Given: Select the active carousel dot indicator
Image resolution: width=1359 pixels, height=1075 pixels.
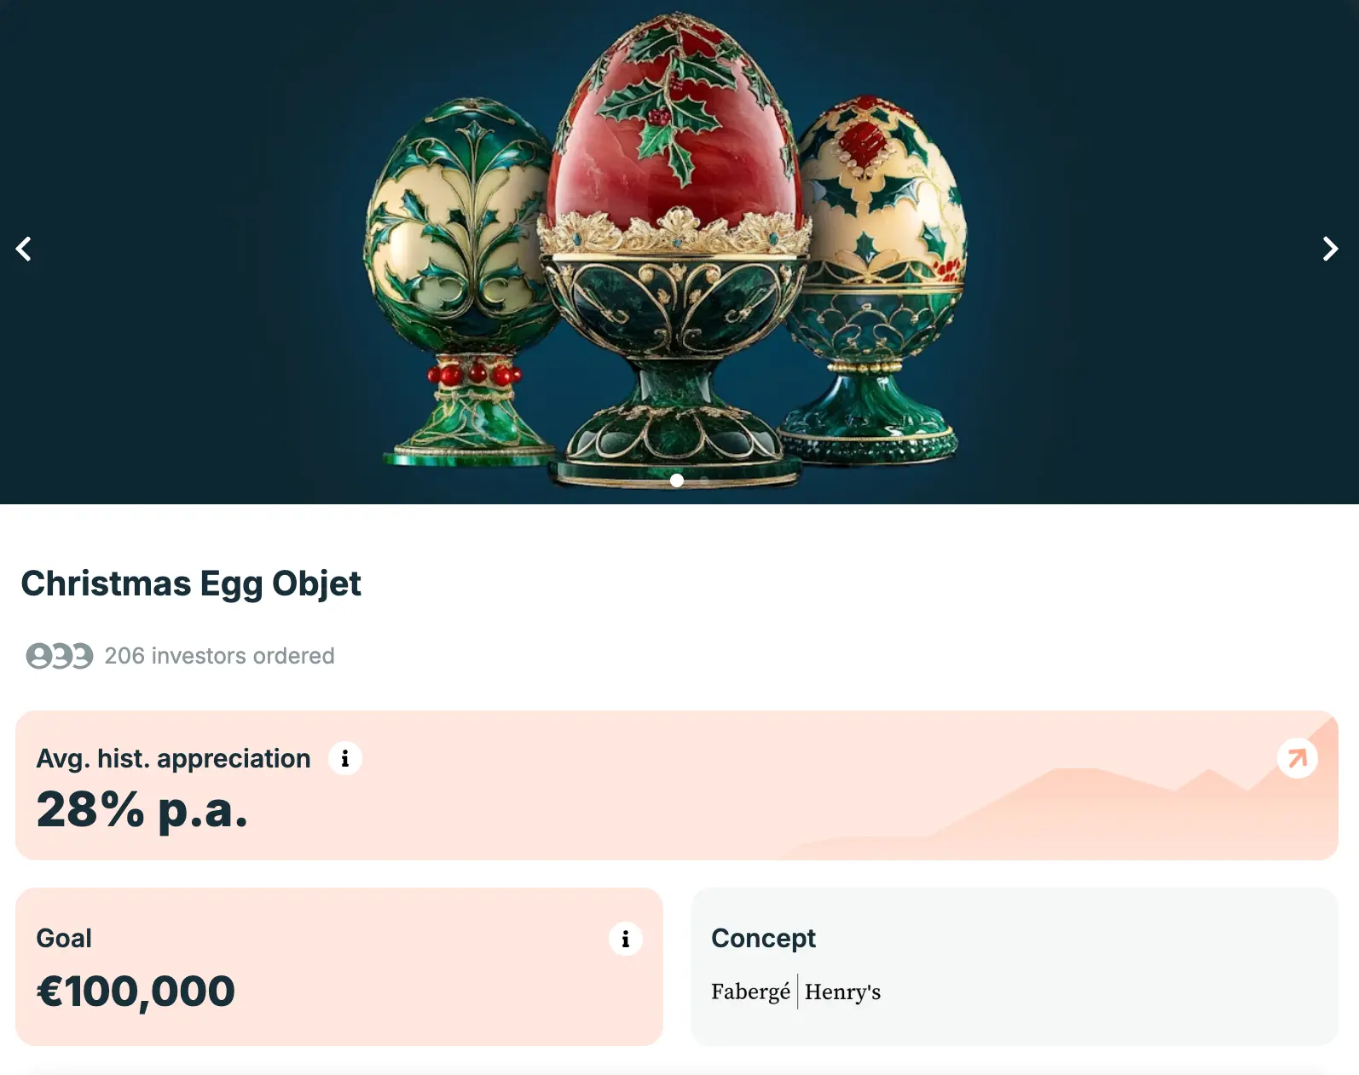Looking at the screenshot, I should coord(678,480).
